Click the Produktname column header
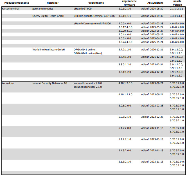187x176 pixels. [x=96, y=3]
